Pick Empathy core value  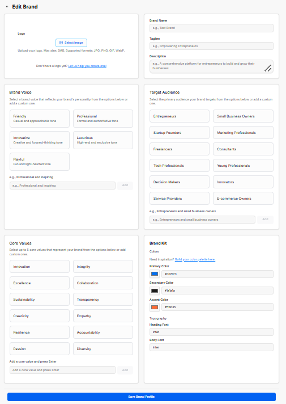coord(103,316)
